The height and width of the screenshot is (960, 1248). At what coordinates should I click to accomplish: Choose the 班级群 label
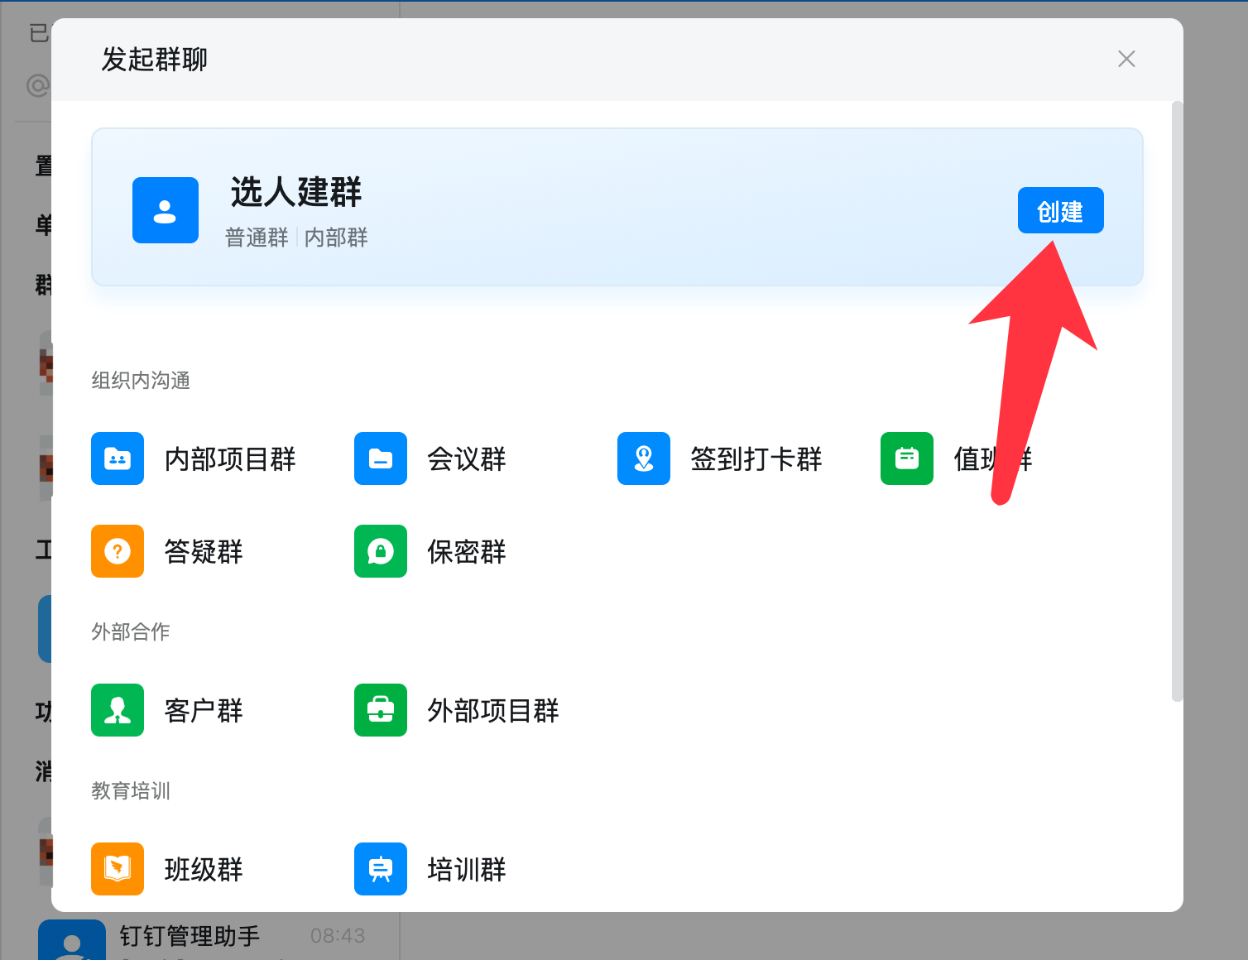coord(204,870)
